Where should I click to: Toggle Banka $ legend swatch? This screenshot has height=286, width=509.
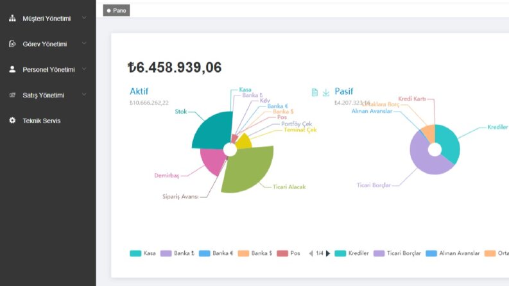pyautogui.click(x=243, y=253)
